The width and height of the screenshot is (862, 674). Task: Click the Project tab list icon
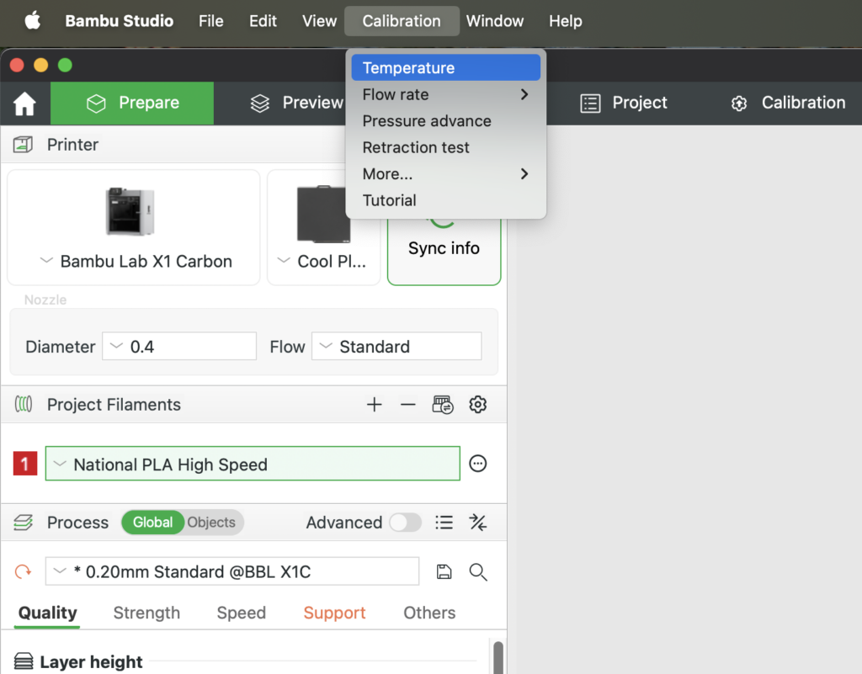[590, 103]
